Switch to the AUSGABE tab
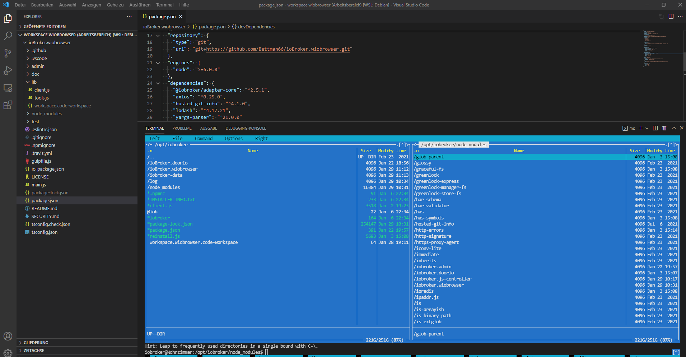Screen dimensions: 686x357 209,128
